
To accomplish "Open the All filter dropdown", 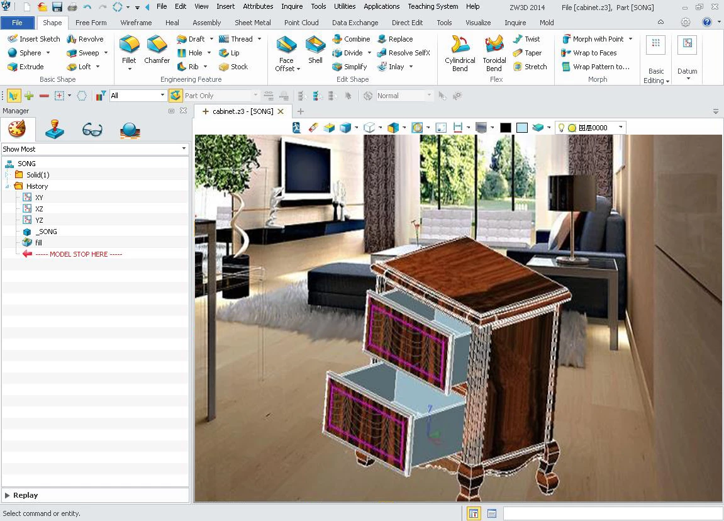I will 138,96.
